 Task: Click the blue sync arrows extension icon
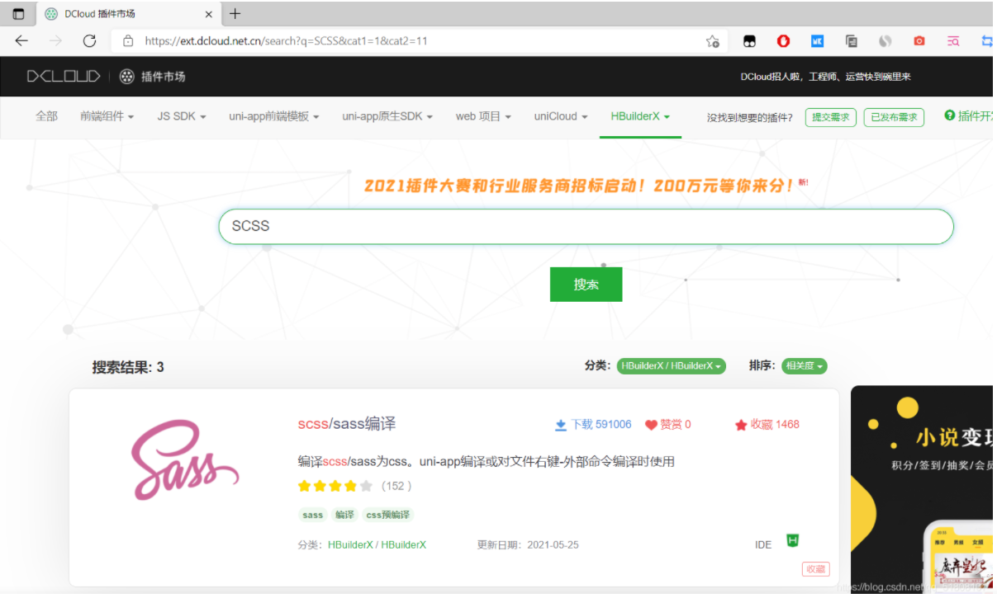(987, 40)
